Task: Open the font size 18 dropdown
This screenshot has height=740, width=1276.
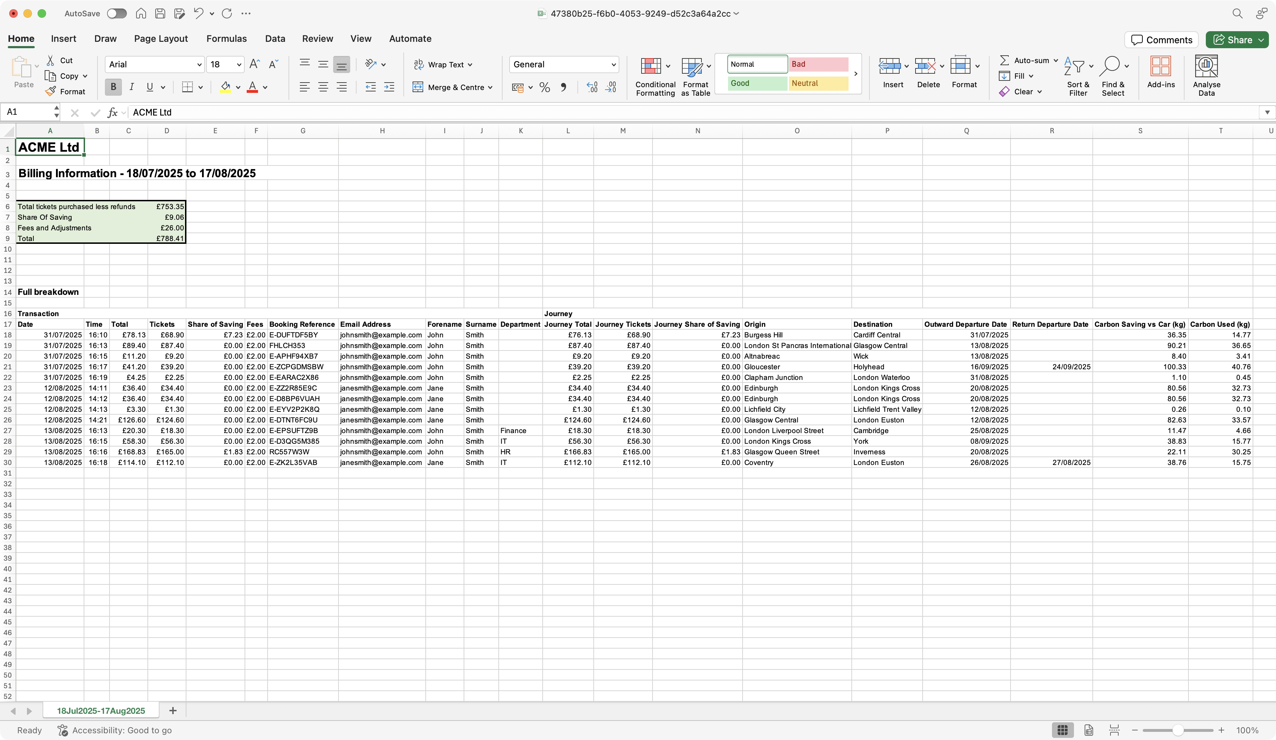Action: coord(239,64)
